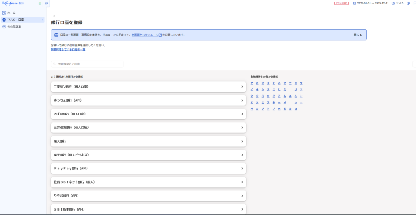
Task: Jump to institutions starting with オ
Action: coord(252,109)
